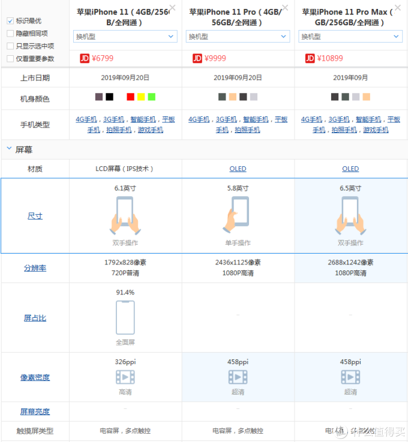Select the 1792x828像素 resolution text
This screenshot has height=442, width=408.
(125, 263)
